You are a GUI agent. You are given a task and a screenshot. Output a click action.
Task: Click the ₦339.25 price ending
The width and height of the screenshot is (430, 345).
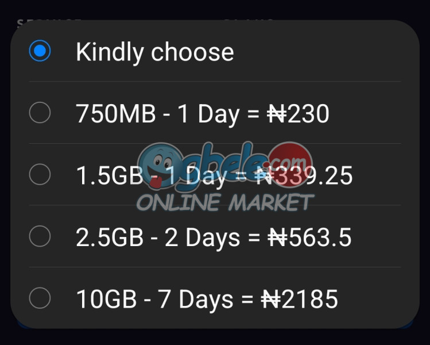pyautogui.click(x=304, y=175)
